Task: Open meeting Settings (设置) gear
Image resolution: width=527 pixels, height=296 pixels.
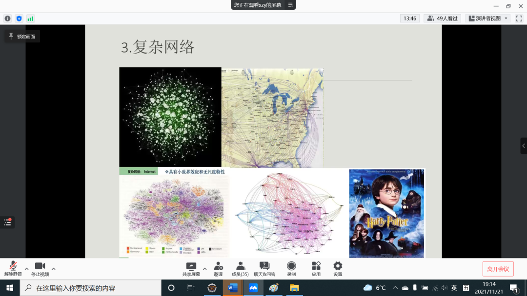Action: [x=338, y=268]
